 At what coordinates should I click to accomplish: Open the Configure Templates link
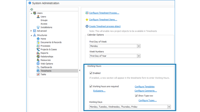click(144, 86)
